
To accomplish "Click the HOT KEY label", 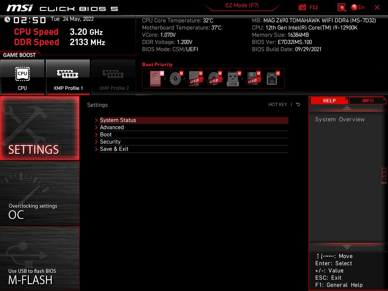I will click(x=278, y=105).
